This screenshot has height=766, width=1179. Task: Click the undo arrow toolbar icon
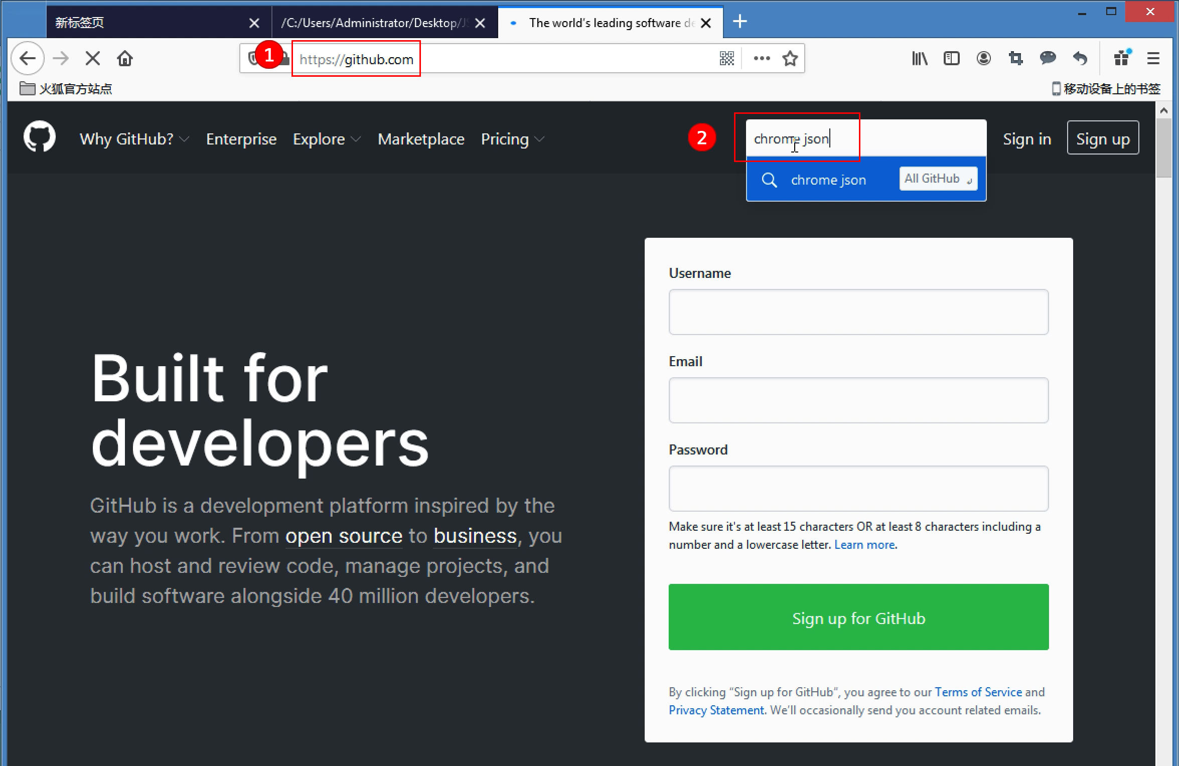click(1080, 59)
